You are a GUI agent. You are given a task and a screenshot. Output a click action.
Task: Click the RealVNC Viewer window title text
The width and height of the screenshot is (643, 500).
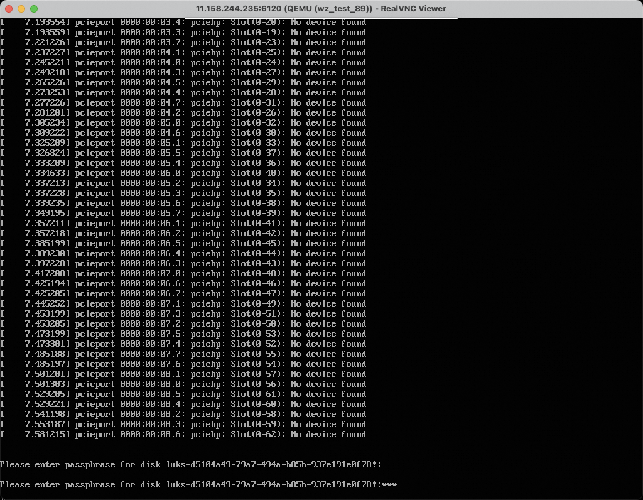321,9
